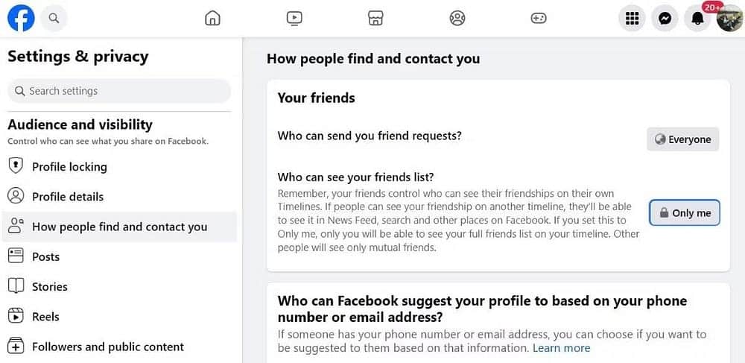Select Profile locking in sidebar
Image resolution: width=745 pixels, height=363 pixels.
click(119, 167)
